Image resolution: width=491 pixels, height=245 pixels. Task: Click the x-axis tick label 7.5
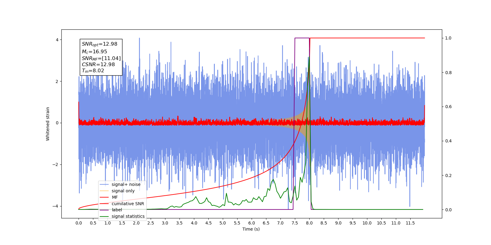[x=295, y=223]
